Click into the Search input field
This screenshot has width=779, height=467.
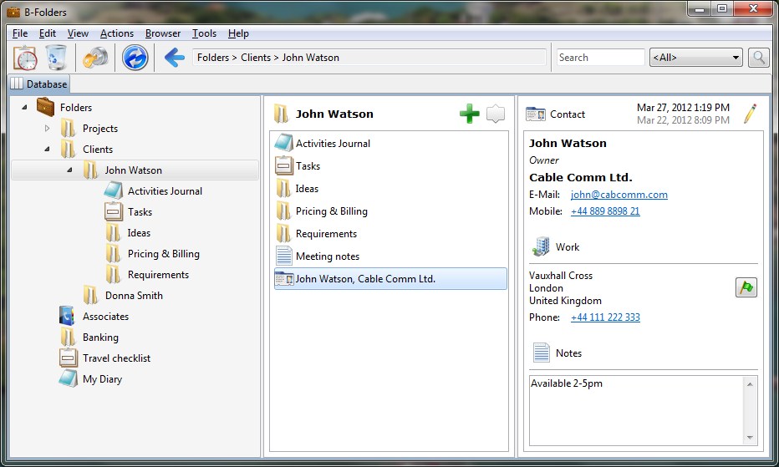click(600, 58)
